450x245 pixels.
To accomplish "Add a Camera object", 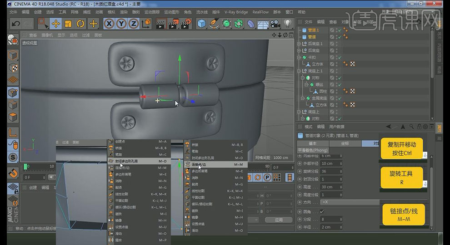I will 275,24.
